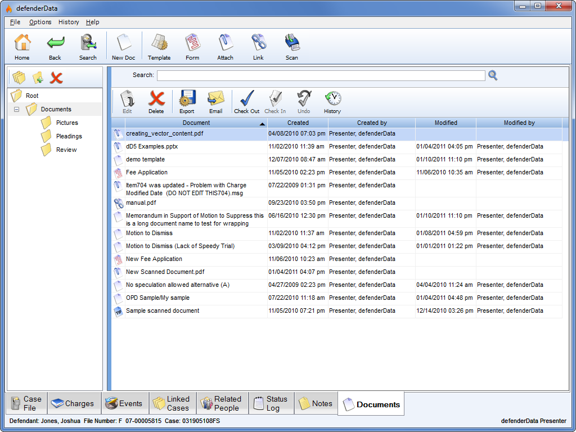Click inside the Search text field
This screenshot has height=432, width=576.
tap(321, 75)
